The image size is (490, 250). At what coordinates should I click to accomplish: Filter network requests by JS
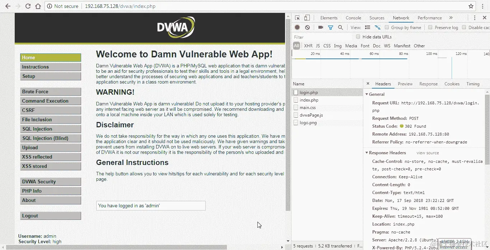click(x=318, y=46)
